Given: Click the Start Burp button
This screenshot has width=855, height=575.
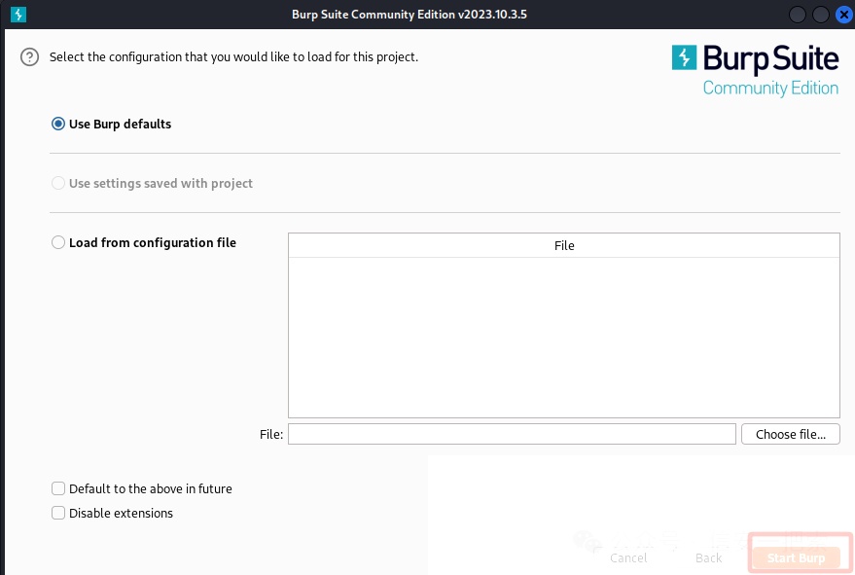Looking at the screenshot, I should click(x=796, y=557).
